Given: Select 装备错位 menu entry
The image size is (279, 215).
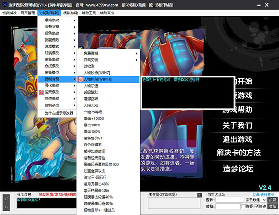Looking at the screenshot, I should [57, 73].
